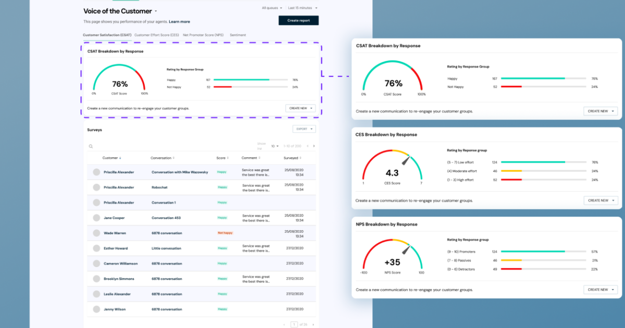This screenshot has width=625, height=328.
Task: Click the Create report button
Action: (x=298, y=20)
